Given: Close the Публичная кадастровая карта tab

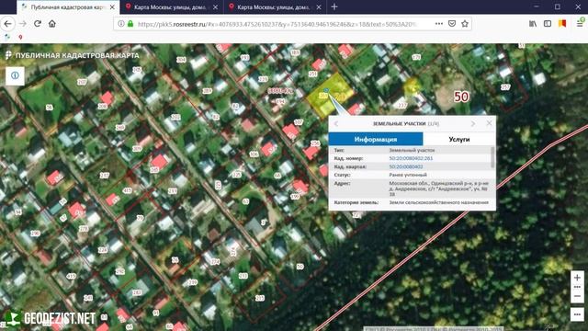Looking at the screenshot, I should pyautogui.click(x=112, y=7).
